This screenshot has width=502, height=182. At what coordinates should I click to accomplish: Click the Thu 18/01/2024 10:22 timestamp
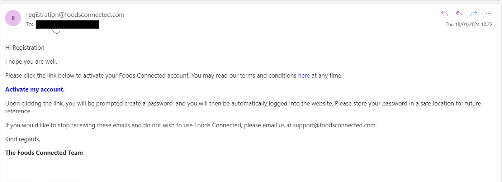pos(469,25)
